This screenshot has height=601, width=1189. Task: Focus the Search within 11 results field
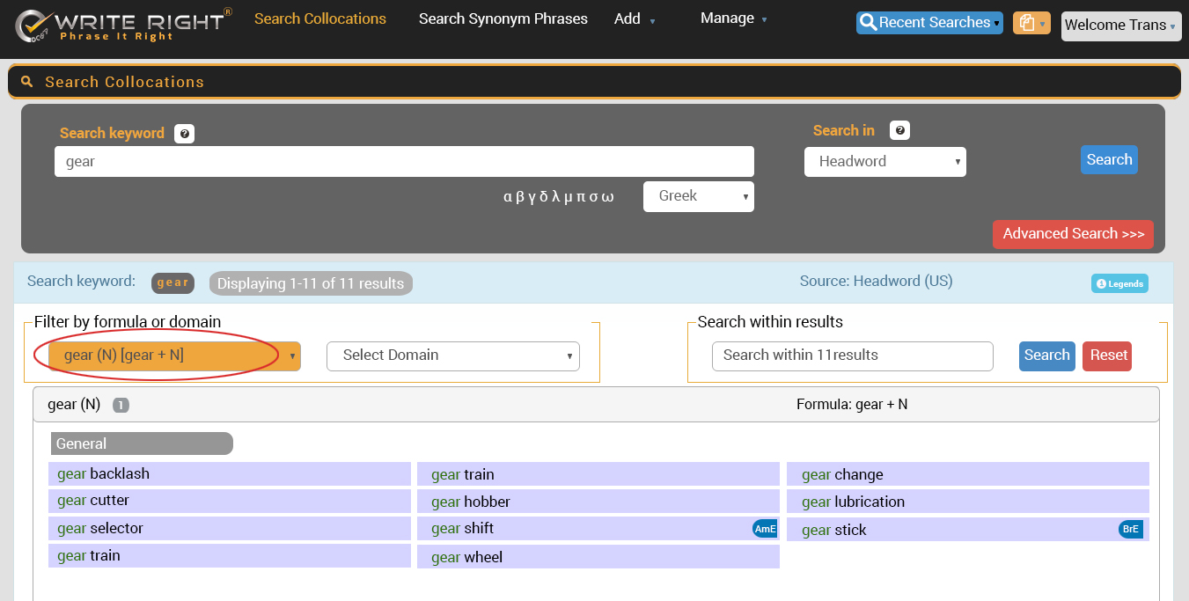pos(852,355)
